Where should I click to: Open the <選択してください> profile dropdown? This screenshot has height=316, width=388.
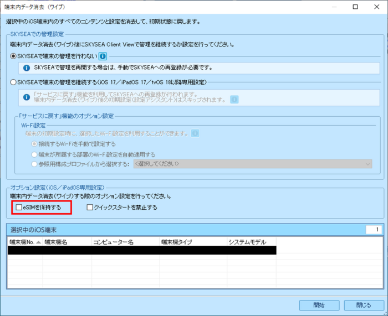tap(253, 164)
